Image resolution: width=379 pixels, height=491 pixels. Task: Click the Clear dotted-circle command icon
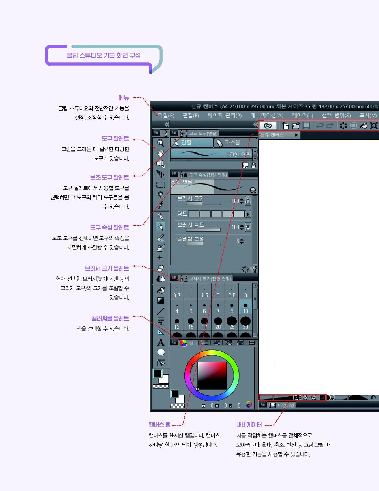[x=343, y=126]
